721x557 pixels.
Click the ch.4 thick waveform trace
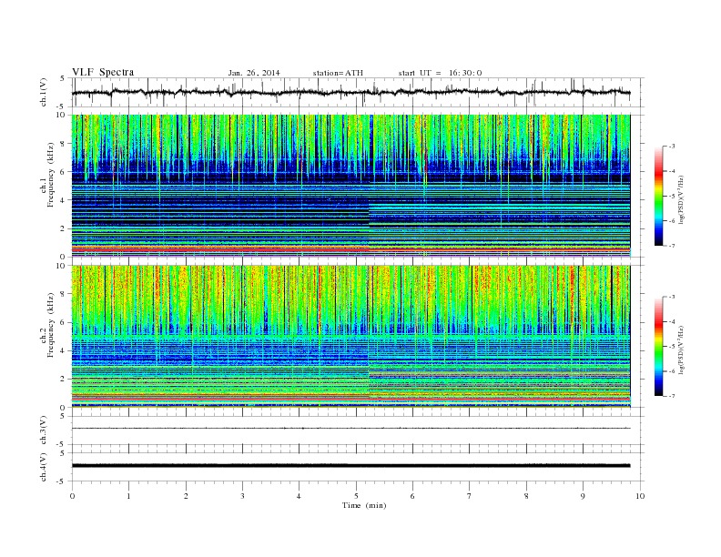coord(350,466)
